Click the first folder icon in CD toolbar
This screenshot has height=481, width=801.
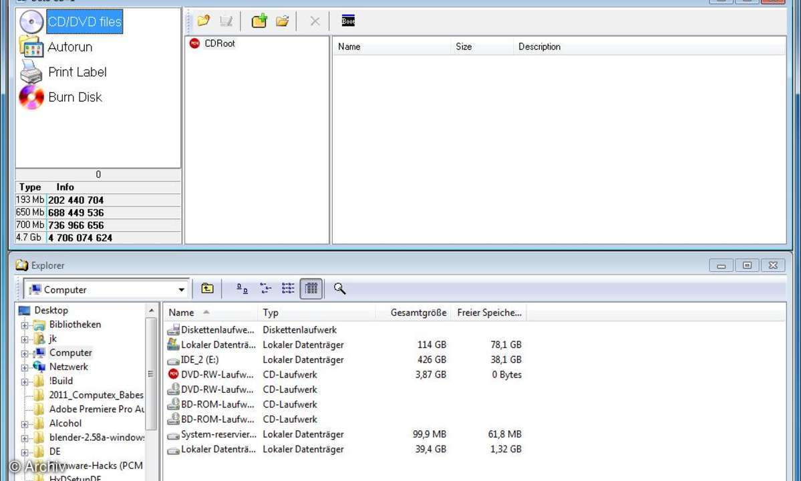point(204,21)
